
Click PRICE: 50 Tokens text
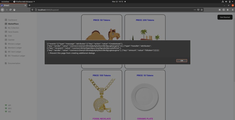pyautogui.click(x=102, y=20)
